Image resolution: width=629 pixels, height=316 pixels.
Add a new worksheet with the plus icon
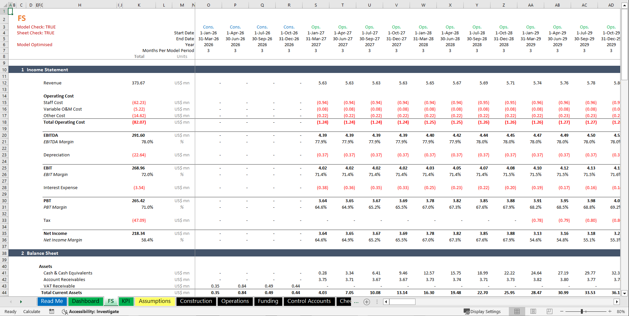(x=366, y=302)
